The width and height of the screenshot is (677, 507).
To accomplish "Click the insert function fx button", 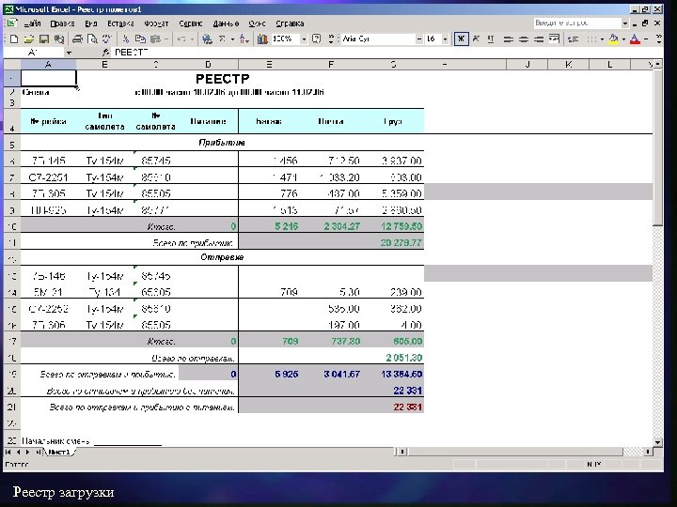I will 105,53.
